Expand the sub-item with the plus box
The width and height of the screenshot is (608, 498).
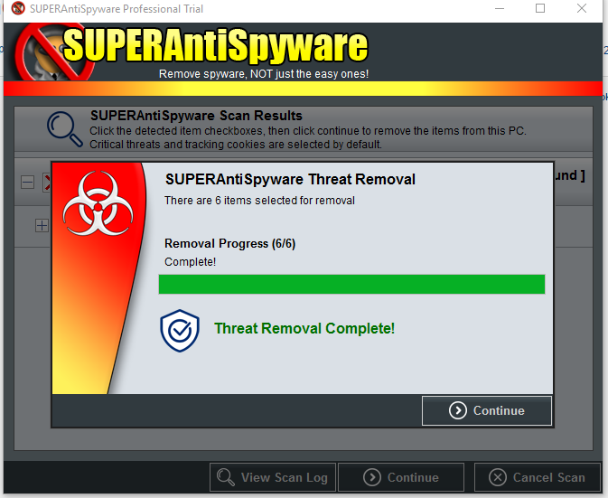[42, 225]
